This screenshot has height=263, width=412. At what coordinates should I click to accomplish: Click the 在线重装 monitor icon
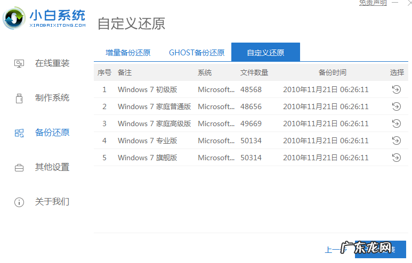(x=19, y=63)
